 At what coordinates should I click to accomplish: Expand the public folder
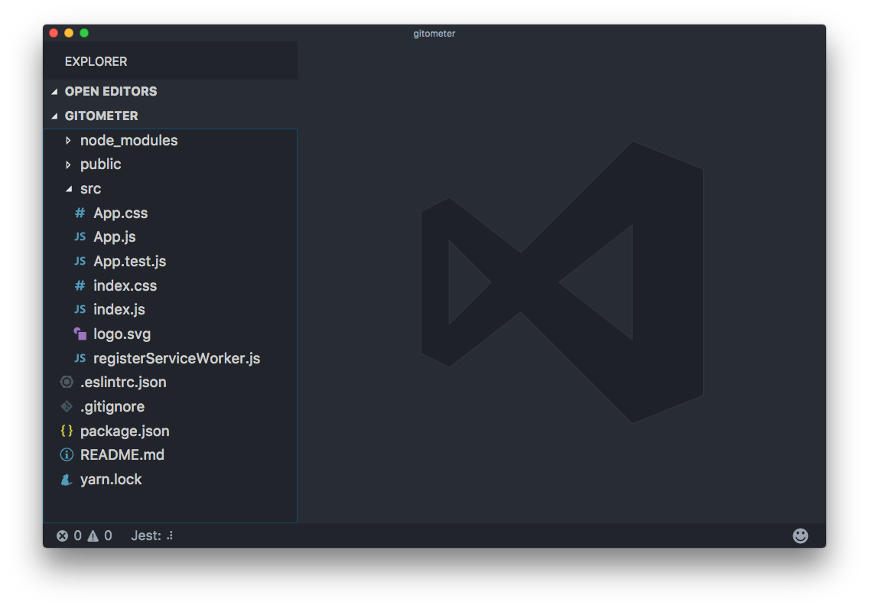coord(100,164)
